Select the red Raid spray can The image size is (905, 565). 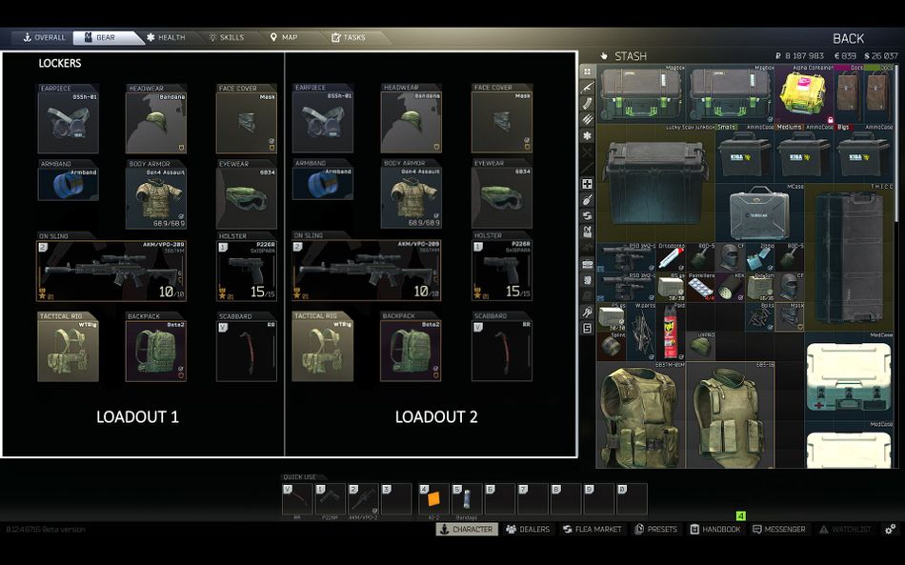point(671,332)
